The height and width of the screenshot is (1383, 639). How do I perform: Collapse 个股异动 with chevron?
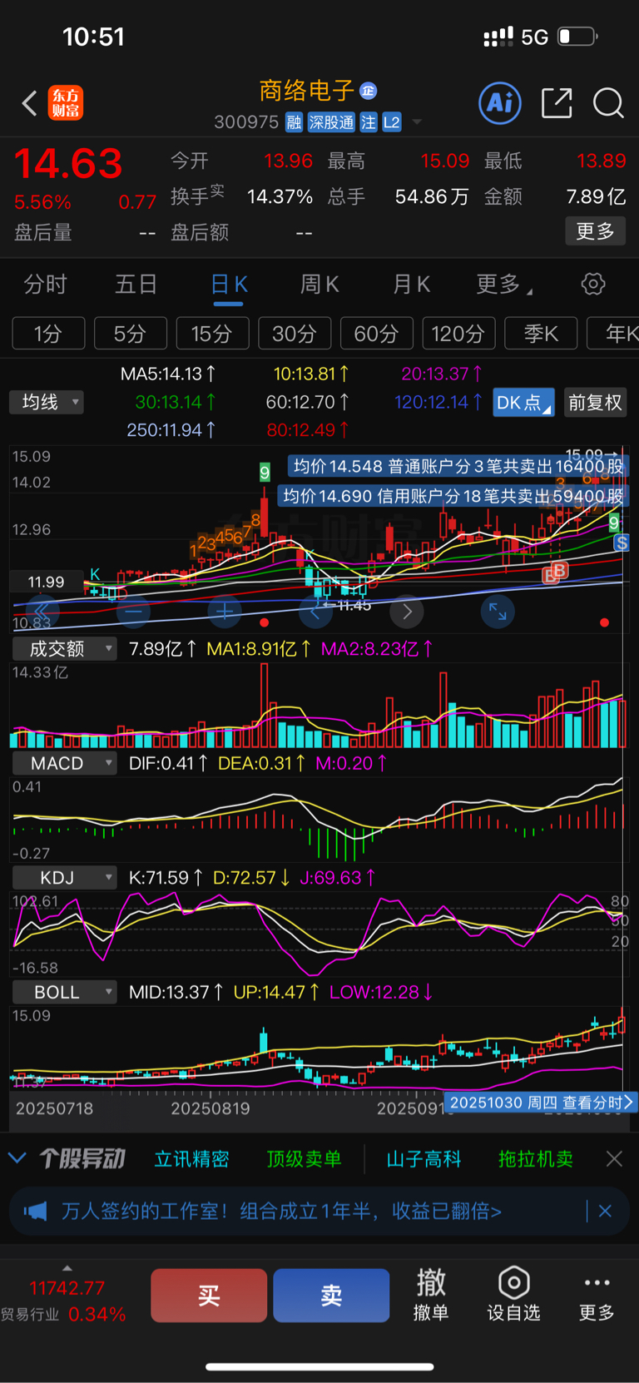[17, 1157]
